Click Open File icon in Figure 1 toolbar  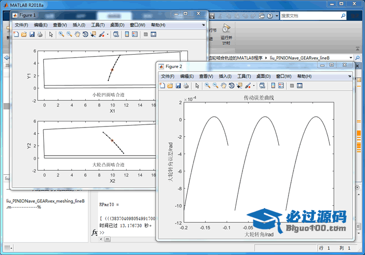click(24, 34)
